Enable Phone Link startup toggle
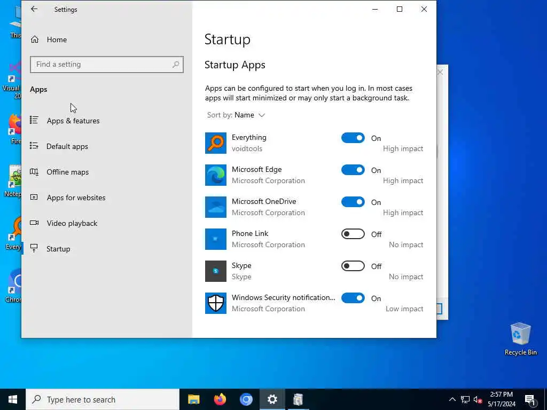The width and height of the screenshot is (547, 410). (x=353, y=234)
